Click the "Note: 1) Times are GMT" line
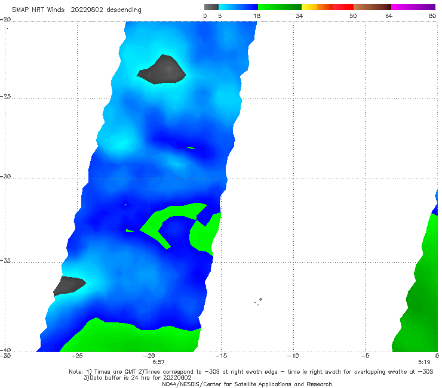The image size is (442, 388). tap(251, 372)
